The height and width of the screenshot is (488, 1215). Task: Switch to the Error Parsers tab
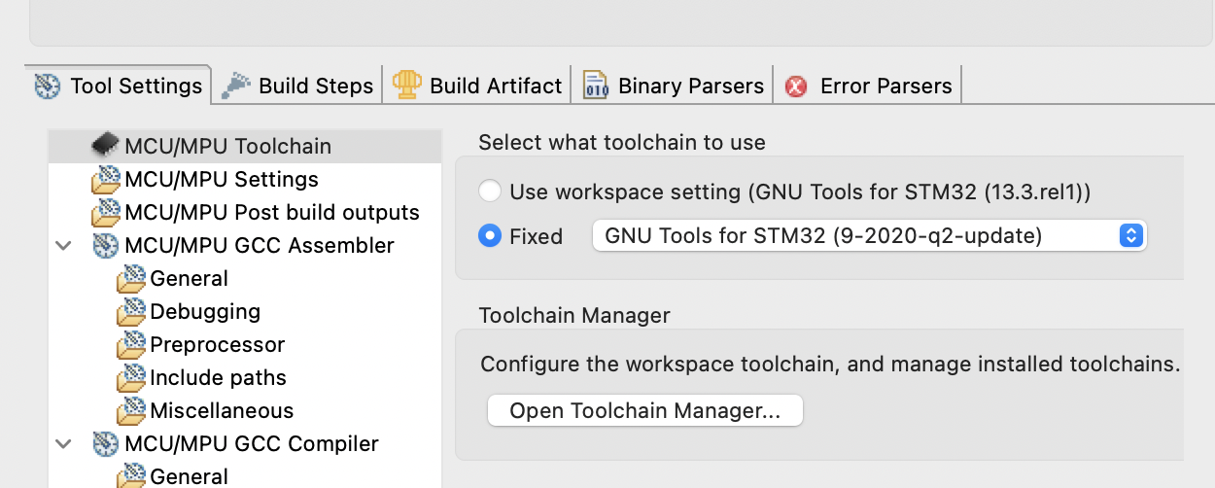[x=868, y=86]
